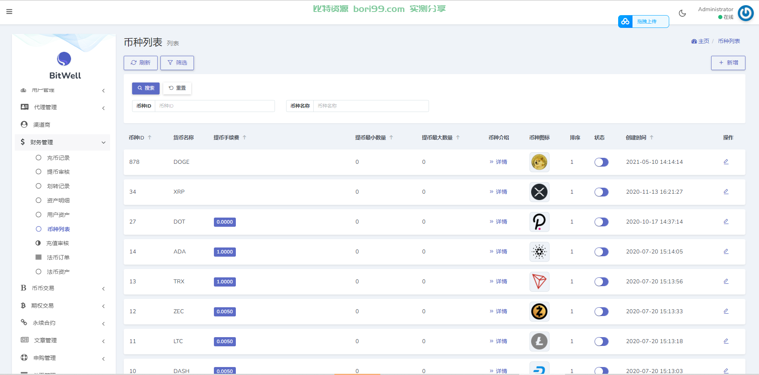Edit the XRP row pencil icon
The height and width of the screenshot is (375, 759).
726,192
